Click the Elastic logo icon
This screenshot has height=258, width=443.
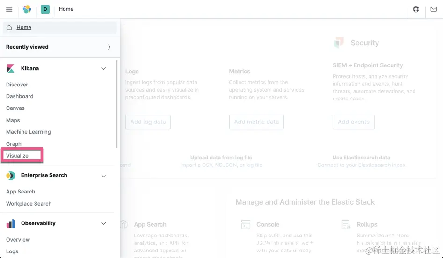(27, 9)
